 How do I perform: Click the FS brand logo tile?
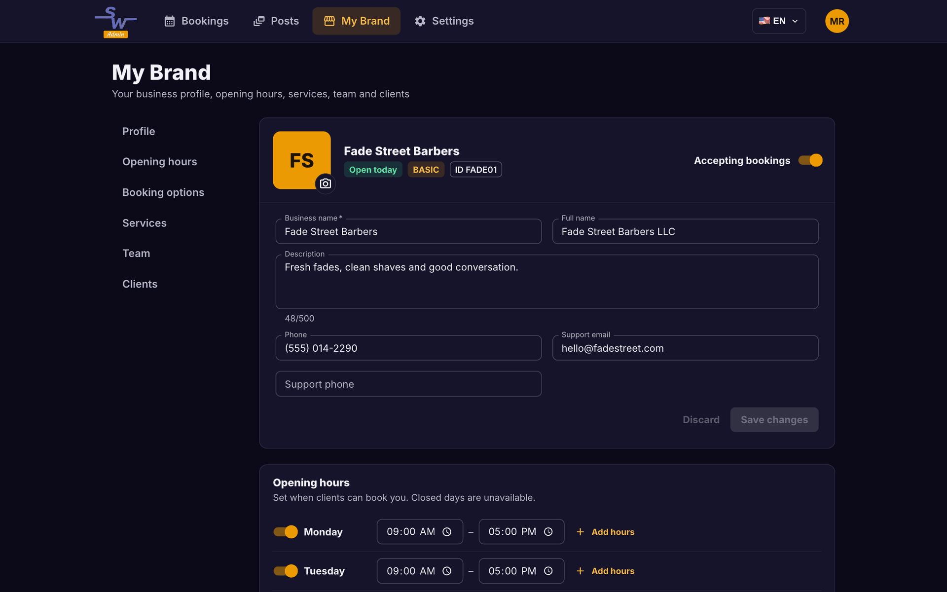(302, 160)
